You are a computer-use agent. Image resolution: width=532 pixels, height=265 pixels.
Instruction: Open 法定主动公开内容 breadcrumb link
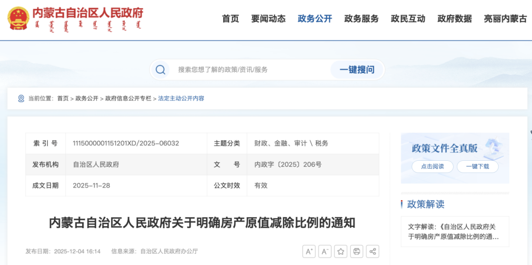pos(181,98)
